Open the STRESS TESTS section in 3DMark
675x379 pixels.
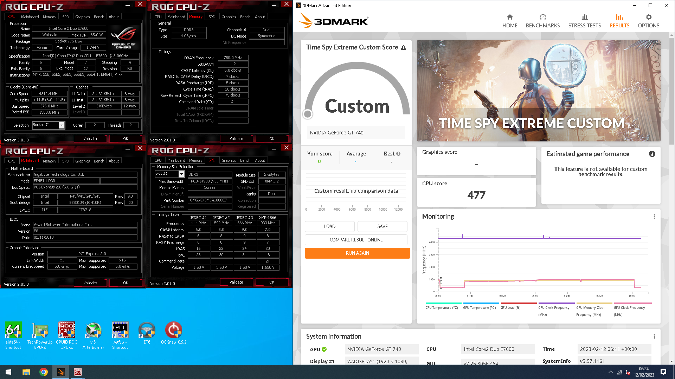584,21
